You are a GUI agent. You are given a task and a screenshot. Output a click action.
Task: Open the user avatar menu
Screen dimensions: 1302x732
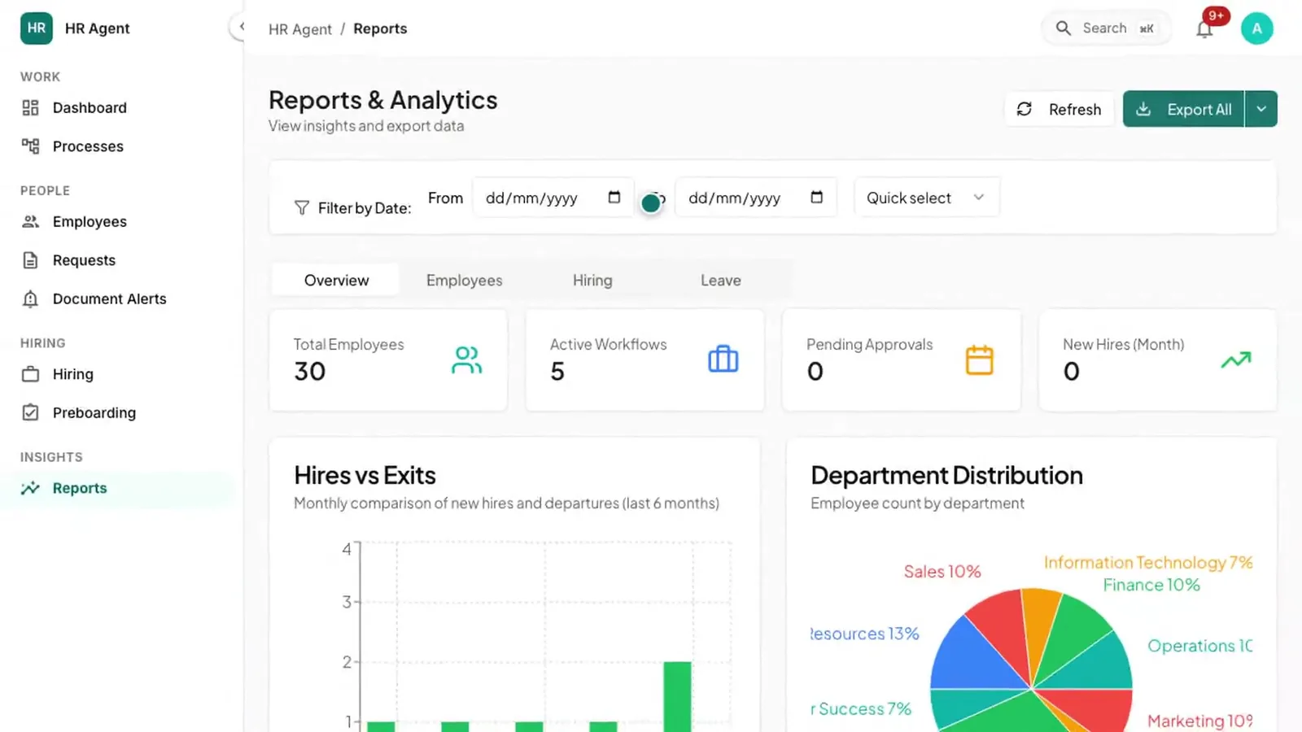[x=1256, y=28]
